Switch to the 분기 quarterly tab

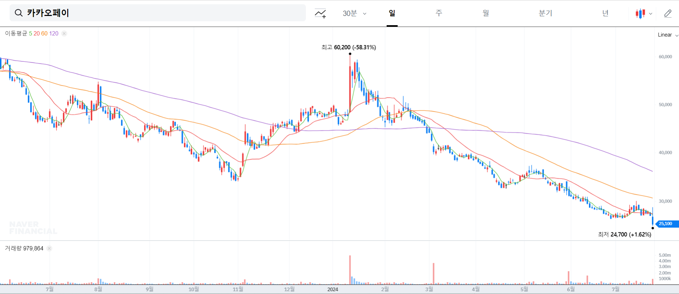coord(545,13)
